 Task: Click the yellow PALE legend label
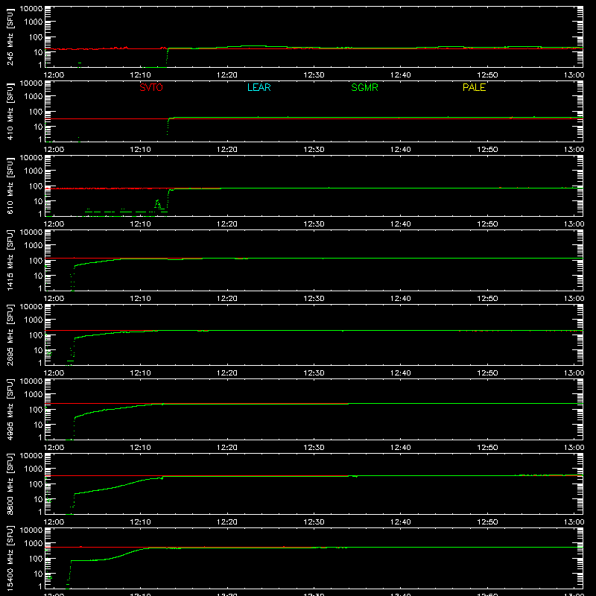tap(474, 87)
